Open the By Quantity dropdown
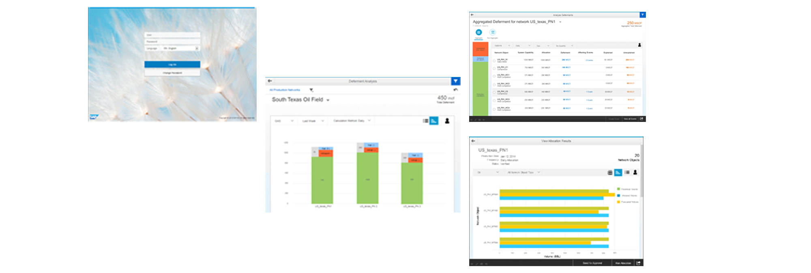Viewport: 811px width, 273px height. [564, 46]
